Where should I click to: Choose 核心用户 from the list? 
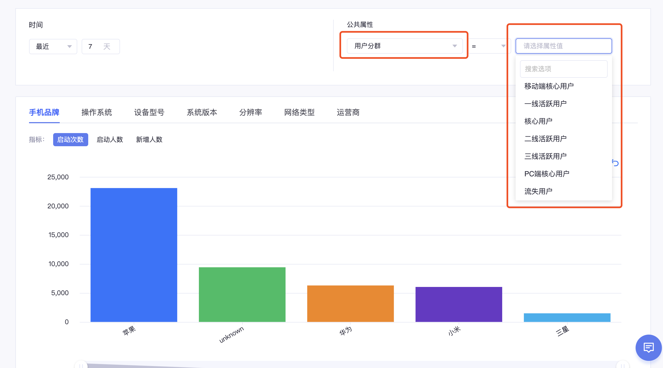[564, 121]
